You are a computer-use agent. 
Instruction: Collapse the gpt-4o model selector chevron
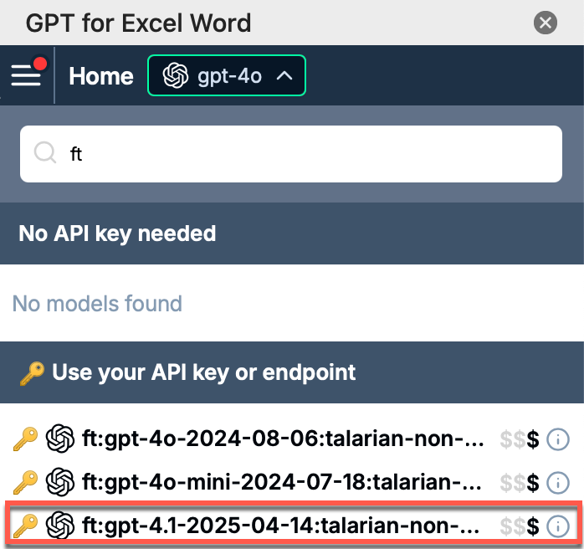pyautogui.click(x=284, y=76)
